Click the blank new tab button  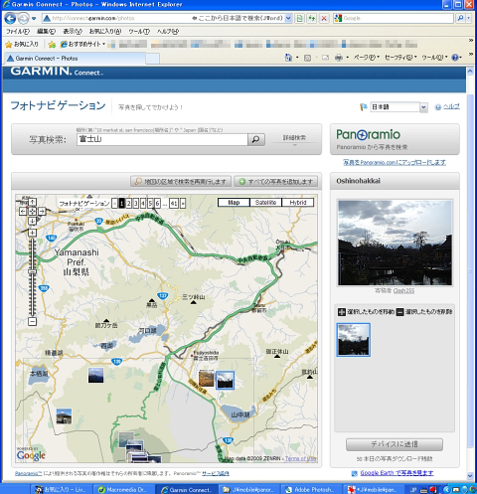[153, 59]
